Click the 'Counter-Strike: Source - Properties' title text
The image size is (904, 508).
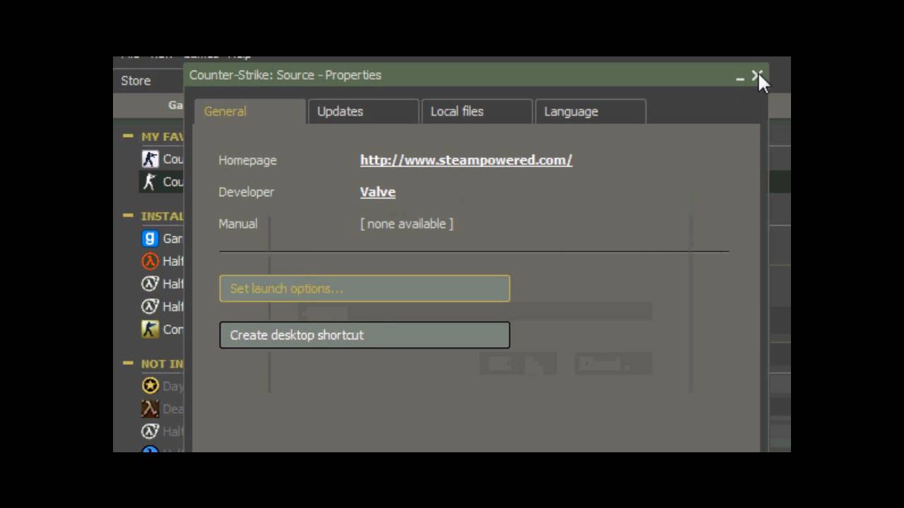click(x=285, y=75)
